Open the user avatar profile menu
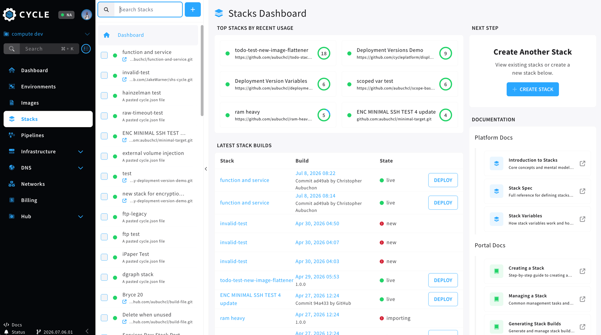This screenshot has width=601, height=335. (86, 15)
